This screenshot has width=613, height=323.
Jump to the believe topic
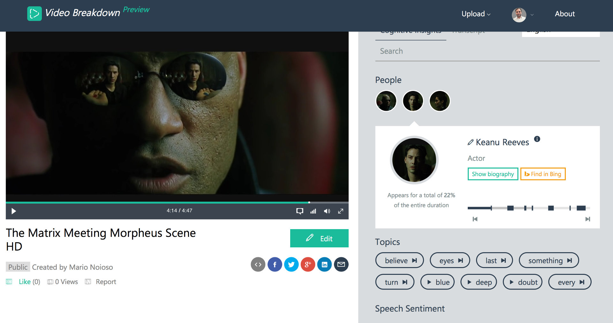[x=399, y=260]
